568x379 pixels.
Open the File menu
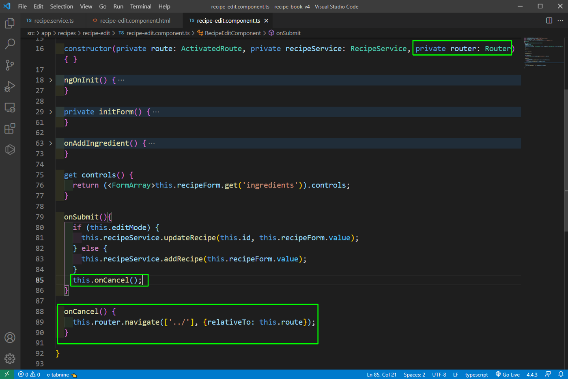click(x=22, y=6)
